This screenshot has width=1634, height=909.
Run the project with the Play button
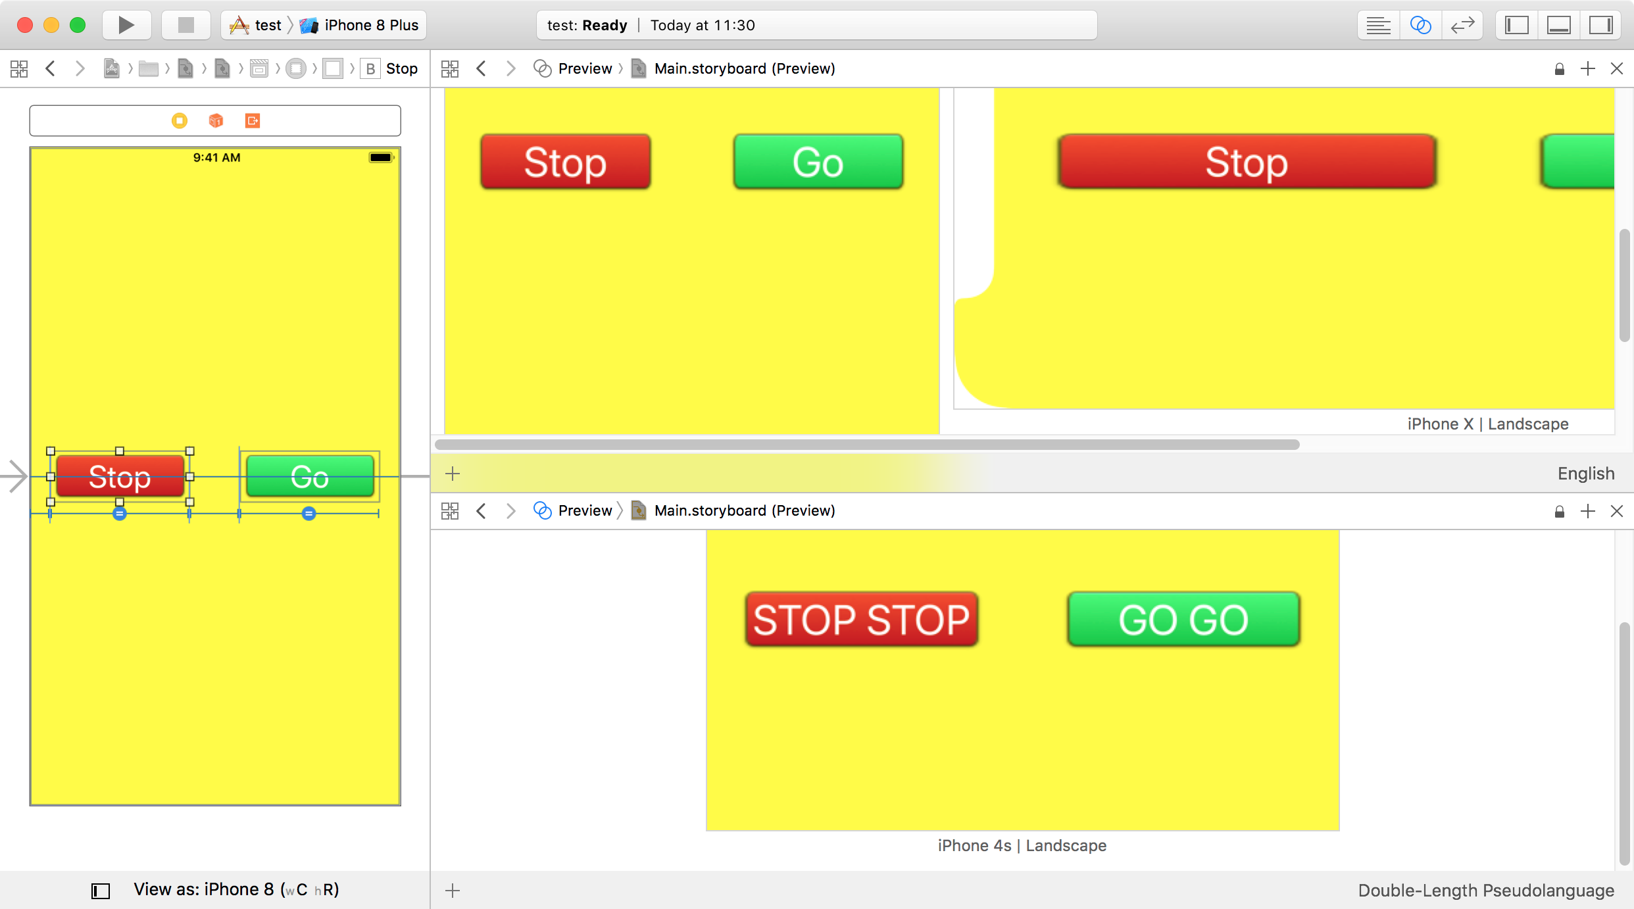[x=126, y=25]
